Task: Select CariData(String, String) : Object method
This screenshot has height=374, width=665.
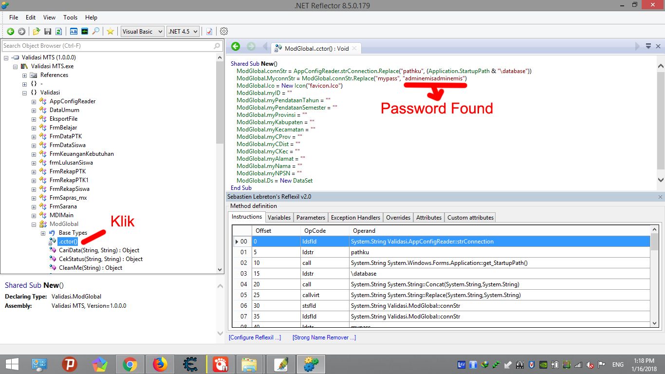Action: [99, 250]
